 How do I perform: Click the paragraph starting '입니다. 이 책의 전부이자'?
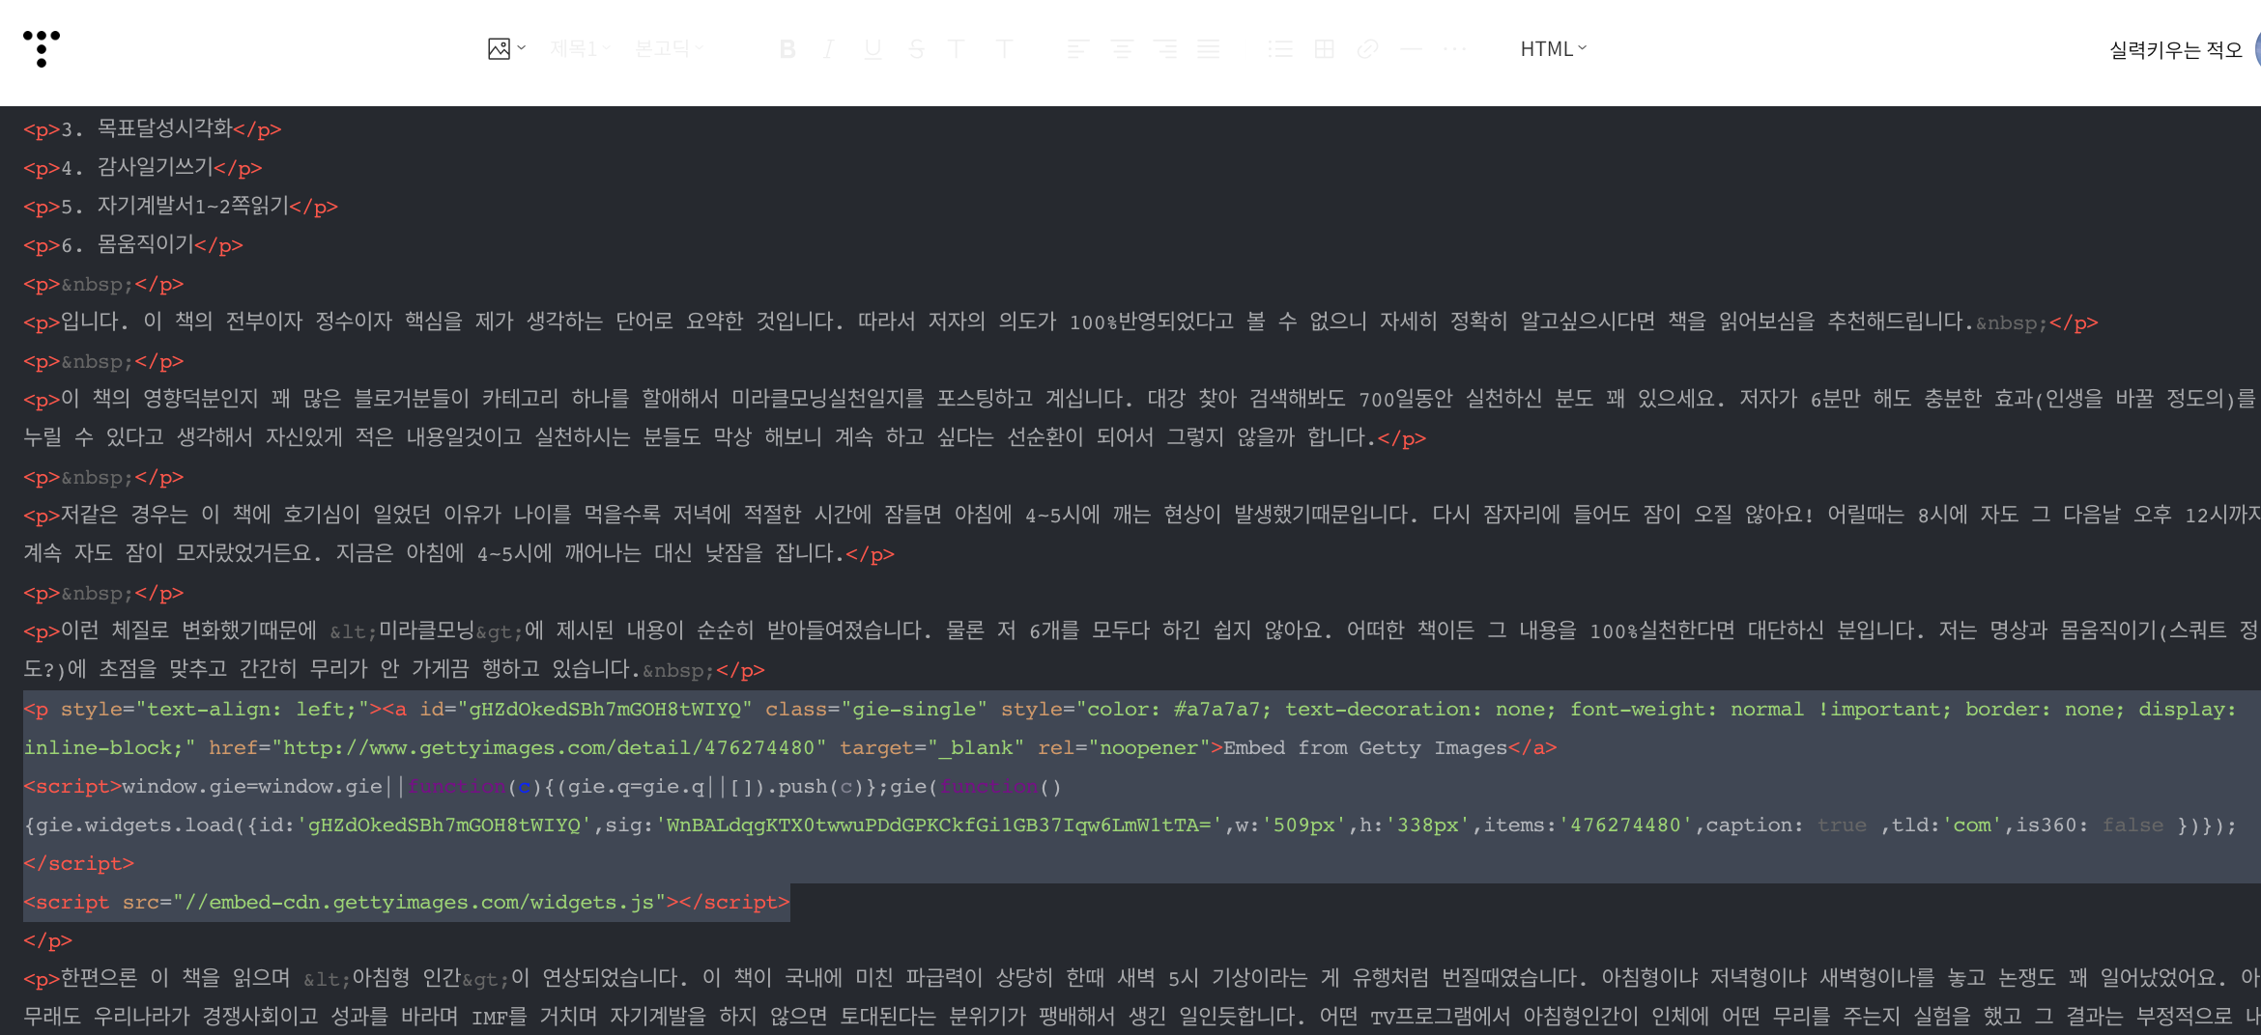1061,322
